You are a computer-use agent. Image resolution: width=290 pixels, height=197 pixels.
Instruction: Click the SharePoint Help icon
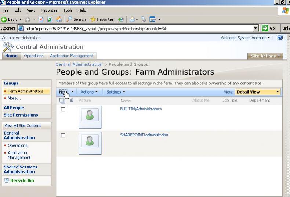tap(280, 38)
